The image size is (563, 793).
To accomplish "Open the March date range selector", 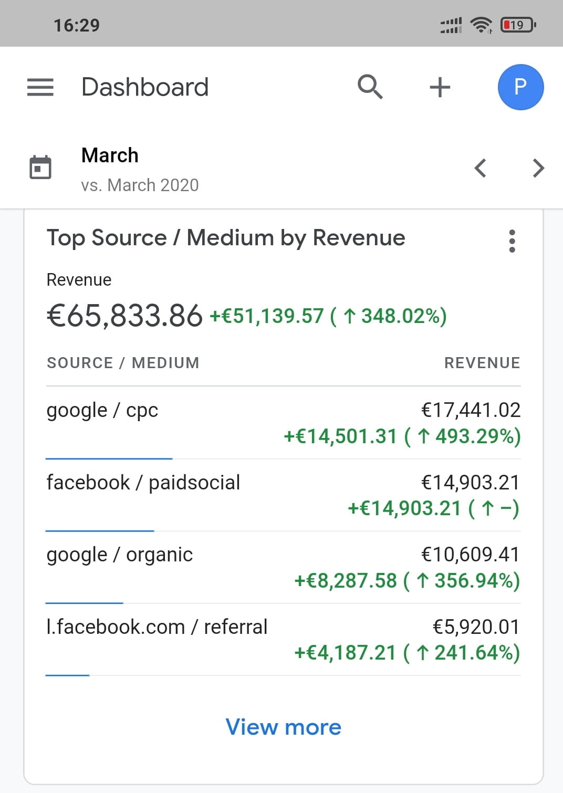I will tap(110, 155).
